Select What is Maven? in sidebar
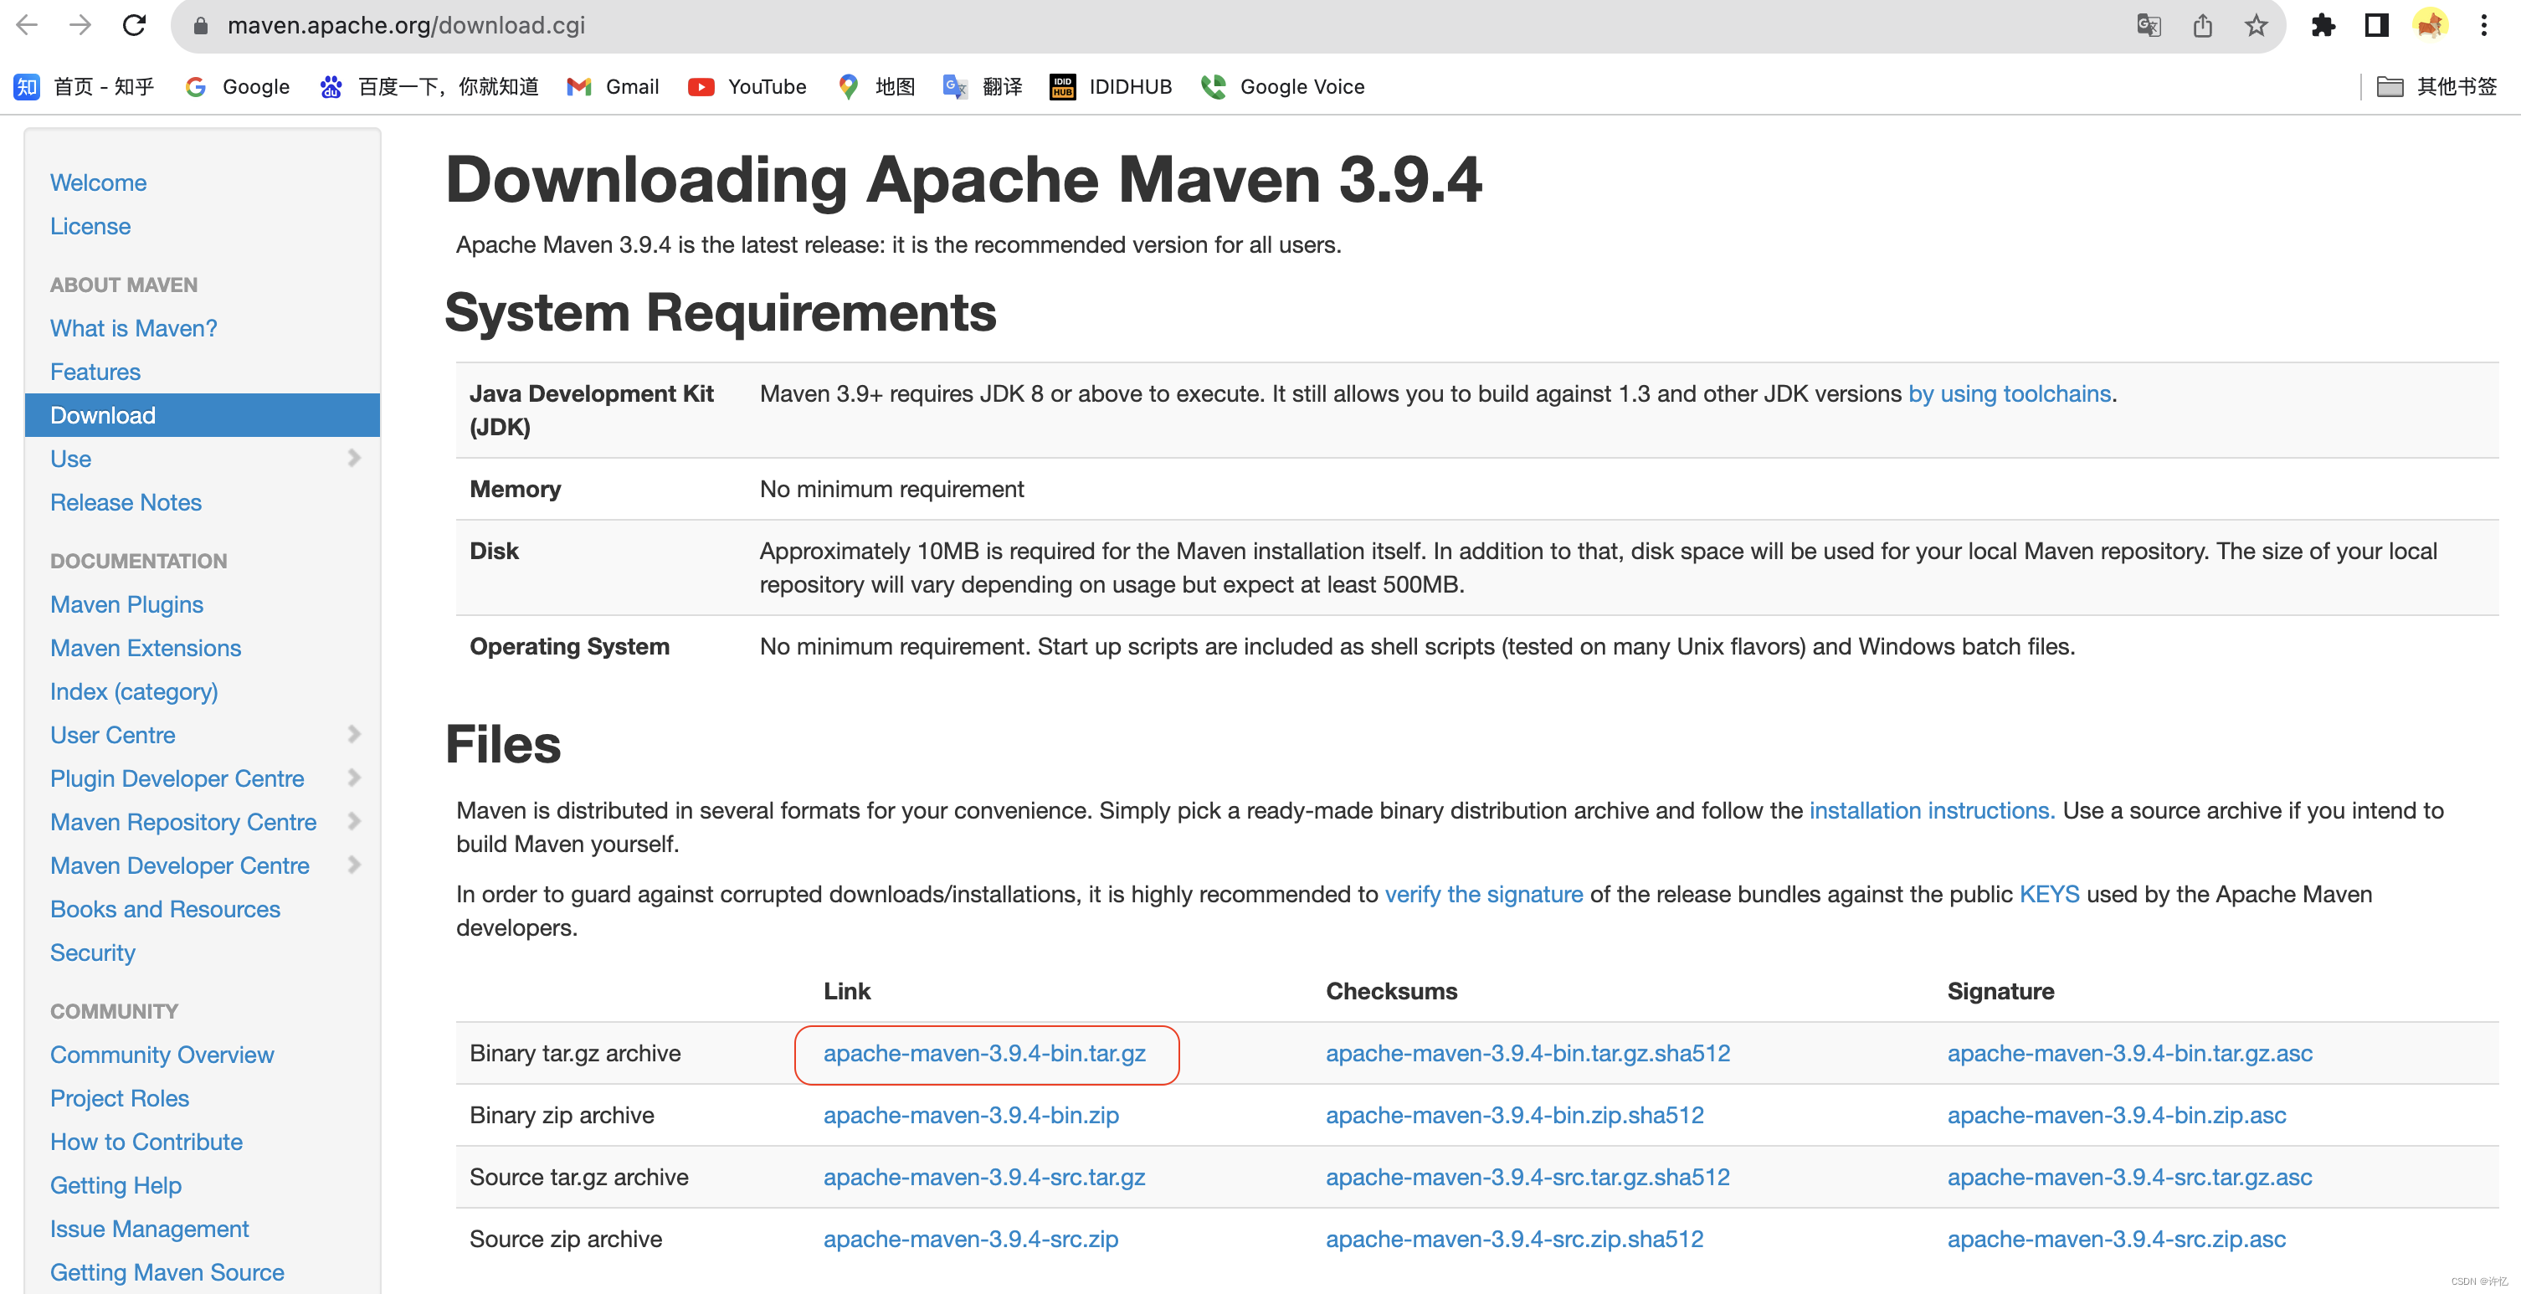Viewport: 2521px width, 1294px height. [133, 328]
